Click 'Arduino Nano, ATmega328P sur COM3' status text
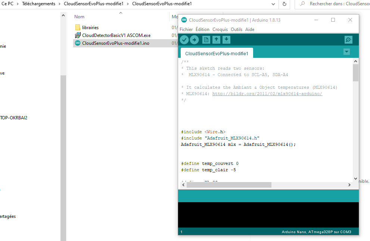Image resolution: width=370 pixels, height=241 pixels. point(317,232)
